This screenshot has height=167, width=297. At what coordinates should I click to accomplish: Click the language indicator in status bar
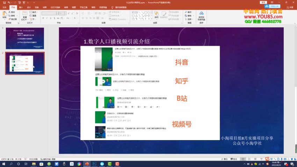click(33, 159)
